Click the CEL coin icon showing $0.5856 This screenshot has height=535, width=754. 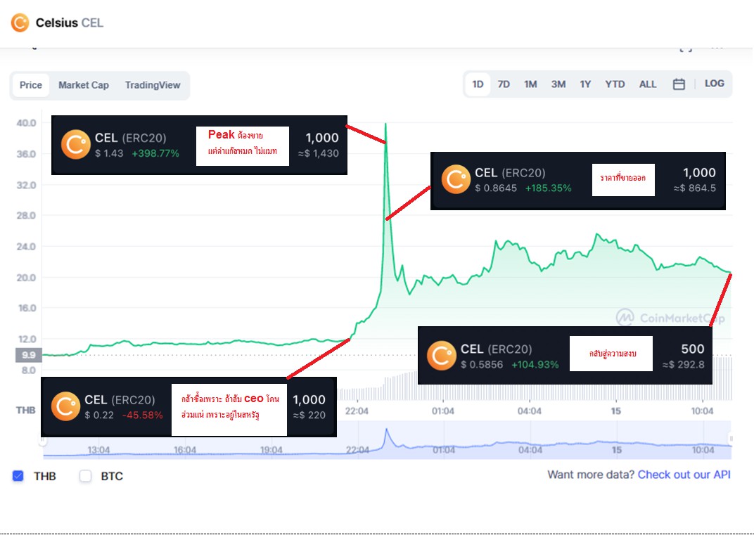pyautogui.click(x=442, y=356)
